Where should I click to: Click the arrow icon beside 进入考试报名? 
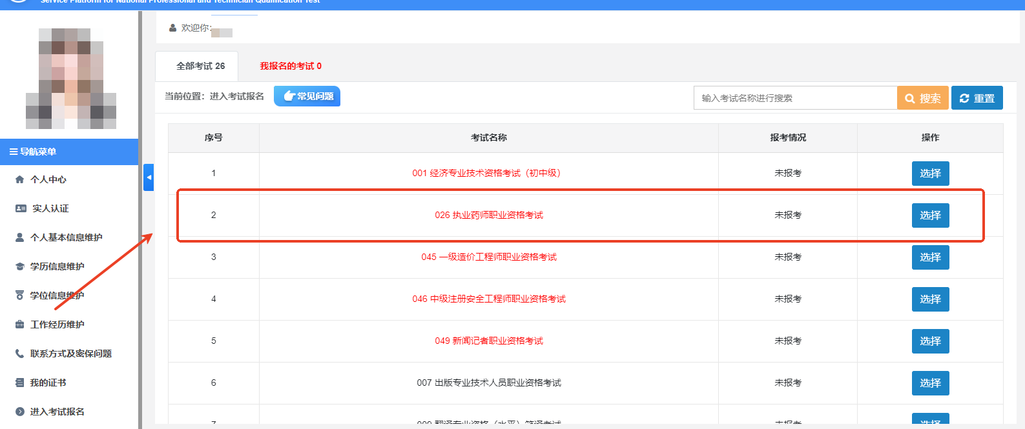pyautogui.click(x=19, y=412)
